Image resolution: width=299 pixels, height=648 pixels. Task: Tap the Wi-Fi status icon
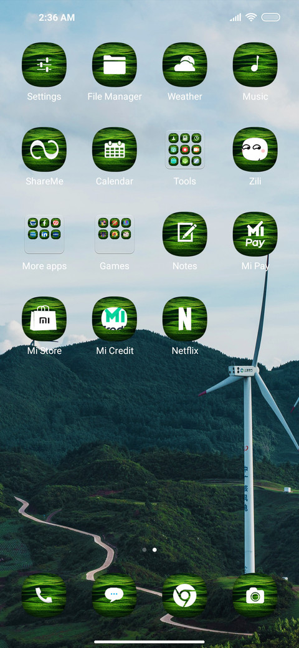coord(250,17)
